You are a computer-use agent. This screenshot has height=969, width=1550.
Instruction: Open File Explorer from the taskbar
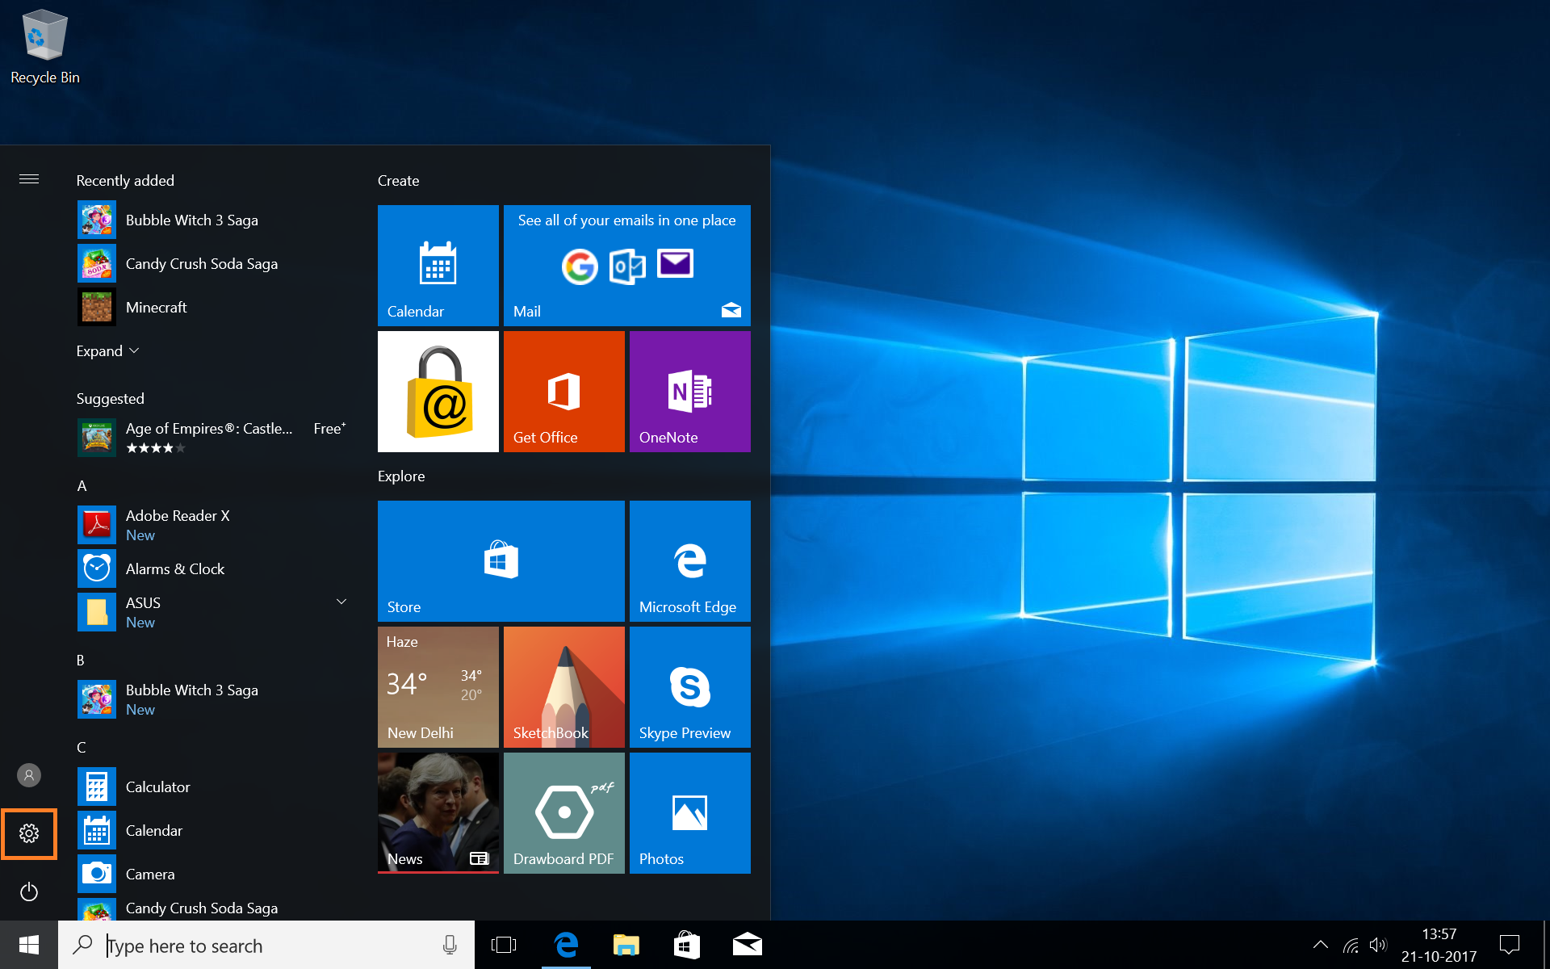click(626, 945)
